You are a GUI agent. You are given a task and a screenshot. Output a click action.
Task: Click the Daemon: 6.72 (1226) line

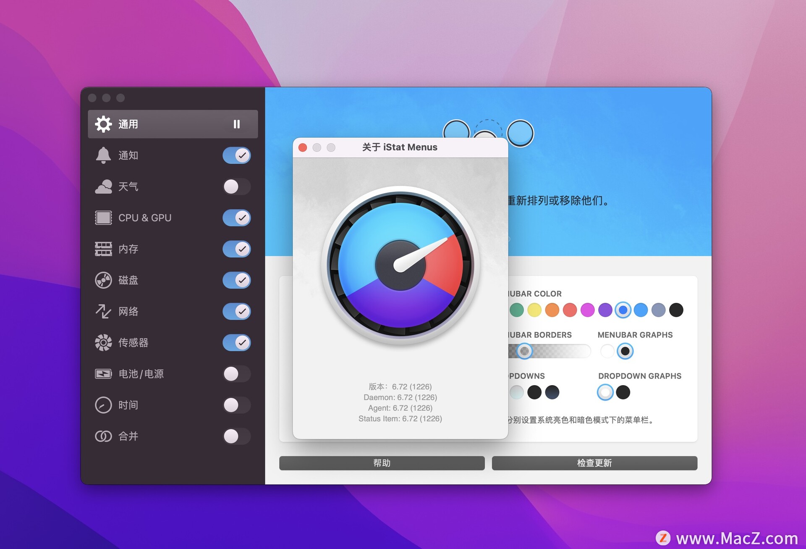pyautogui.click(x=400, y=397)
